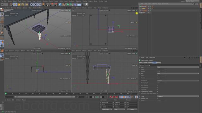Toggle Regular Grid checkbox
The image size is (202, 113).
coord(157,98)
